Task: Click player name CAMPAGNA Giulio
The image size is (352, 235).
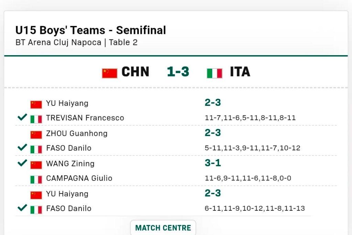Action: point(79,178)
